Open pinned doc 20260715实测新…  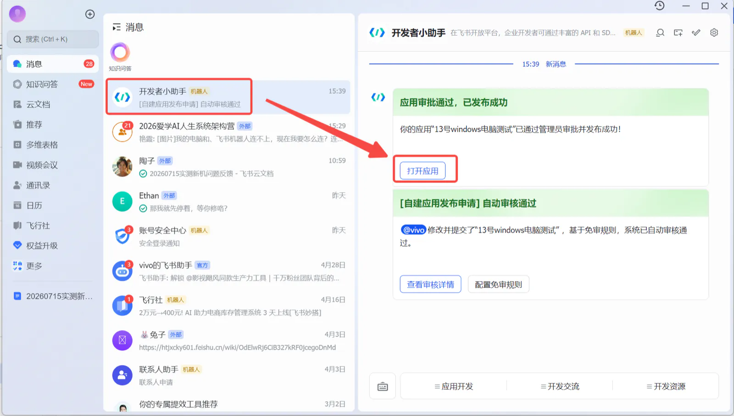pos(53,296)
